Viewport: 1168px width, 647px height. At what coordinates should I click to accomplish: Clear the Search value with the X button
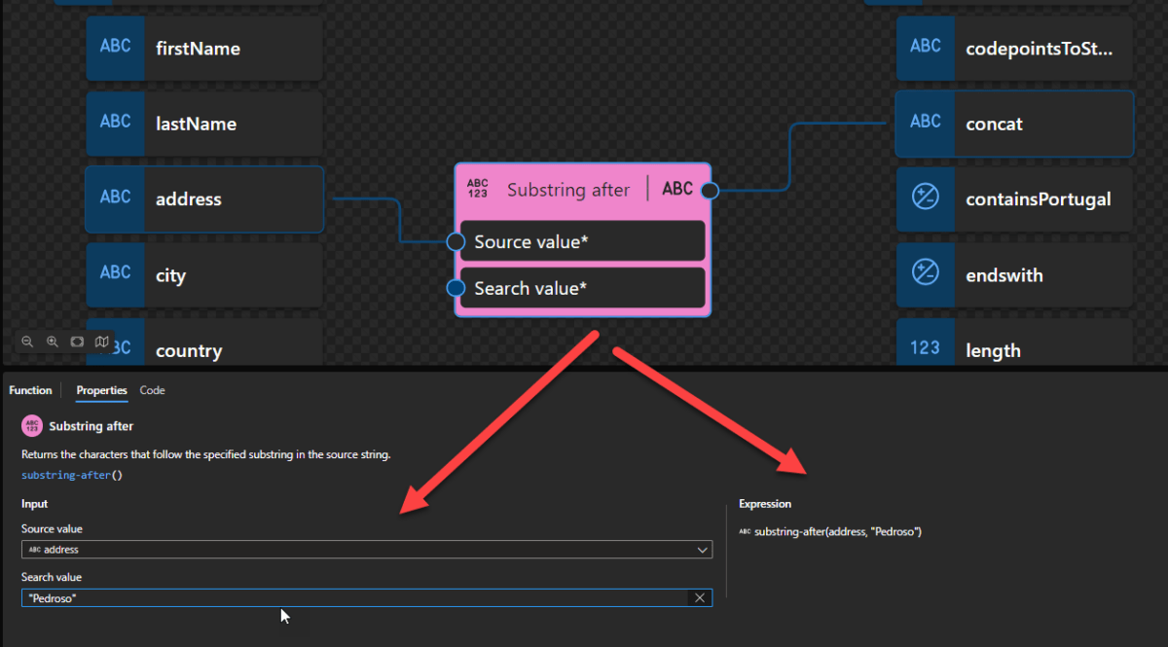[x=700, y=597]
